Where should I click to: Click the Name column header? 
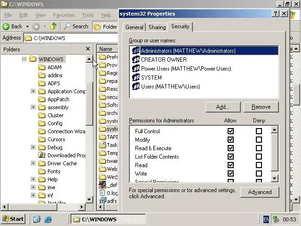107,49
